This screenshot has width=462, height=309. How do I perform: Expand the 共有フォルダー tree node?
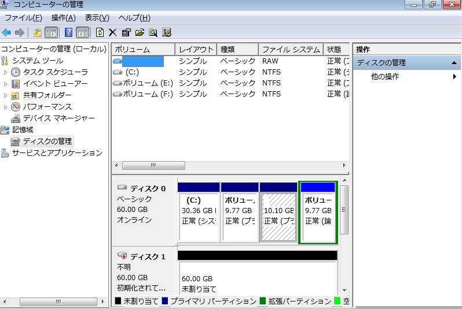pyautogui.click(x=5, y=95)
